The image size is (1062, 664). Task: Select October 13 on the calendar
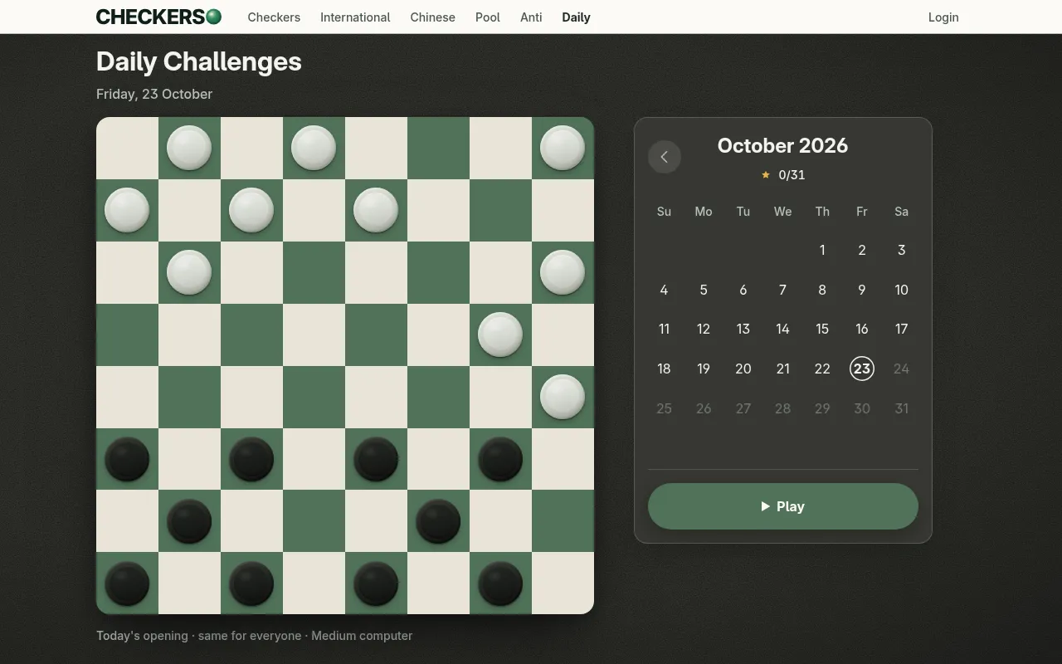[x=743, y=329]
